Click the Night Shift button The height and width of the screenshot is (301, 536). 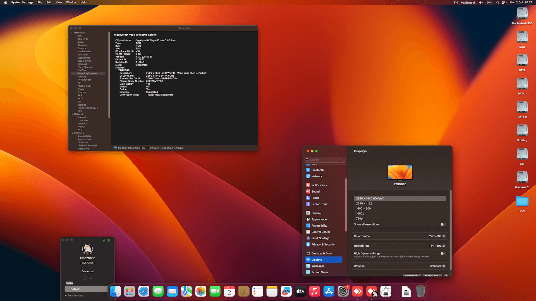click(432, 275)
